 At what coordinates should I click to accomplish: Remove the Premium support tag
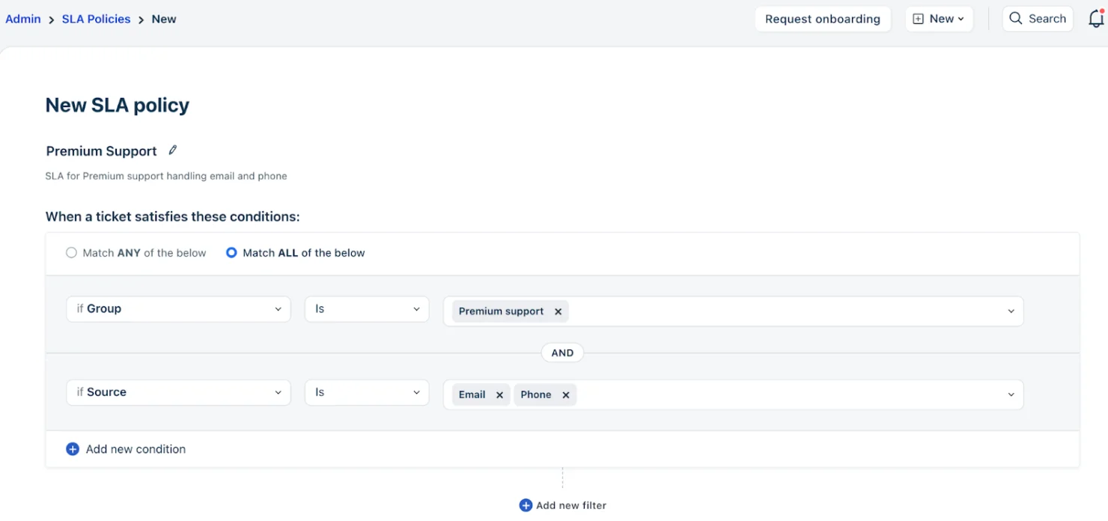(x=557, y=311)
